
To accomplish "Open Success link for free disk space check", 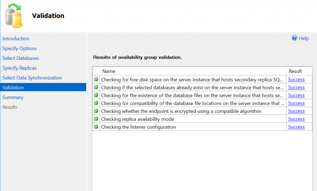I will pos(296,80).
